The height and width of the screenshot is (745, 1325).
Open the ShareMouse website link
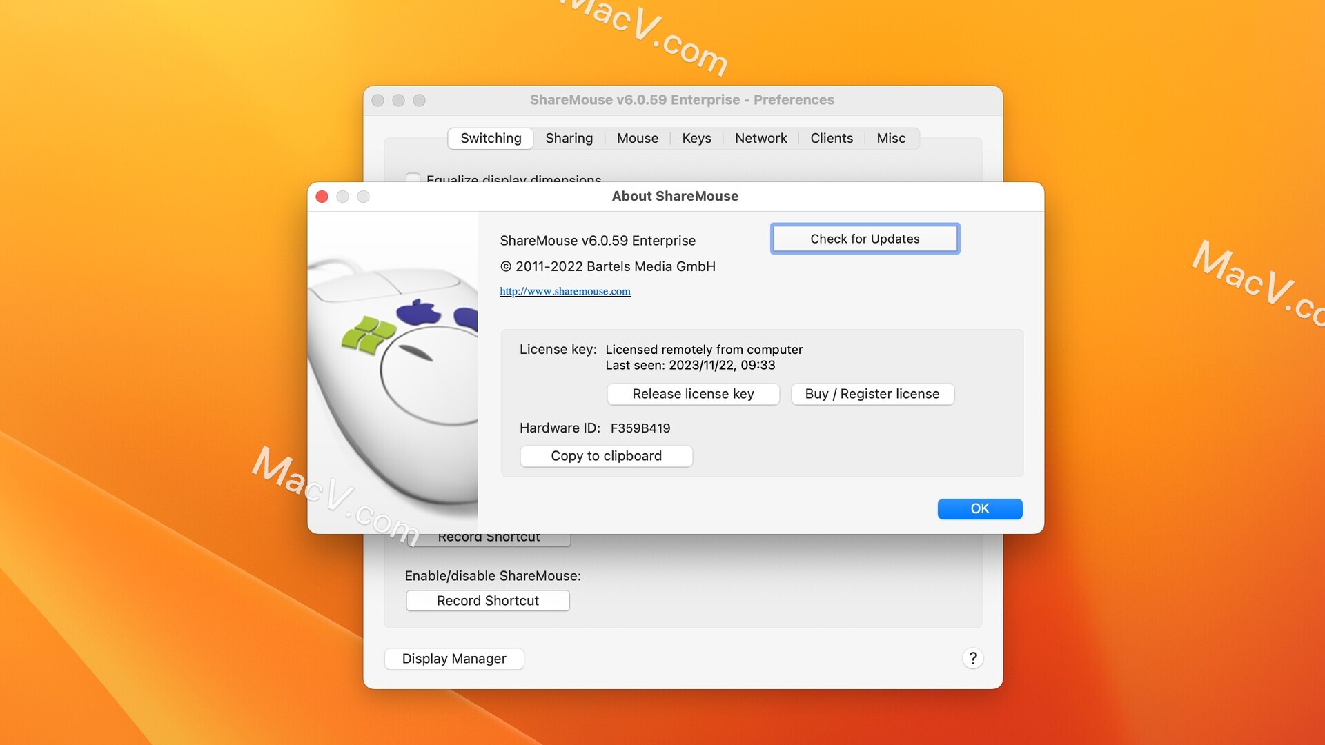click(565, 290)
